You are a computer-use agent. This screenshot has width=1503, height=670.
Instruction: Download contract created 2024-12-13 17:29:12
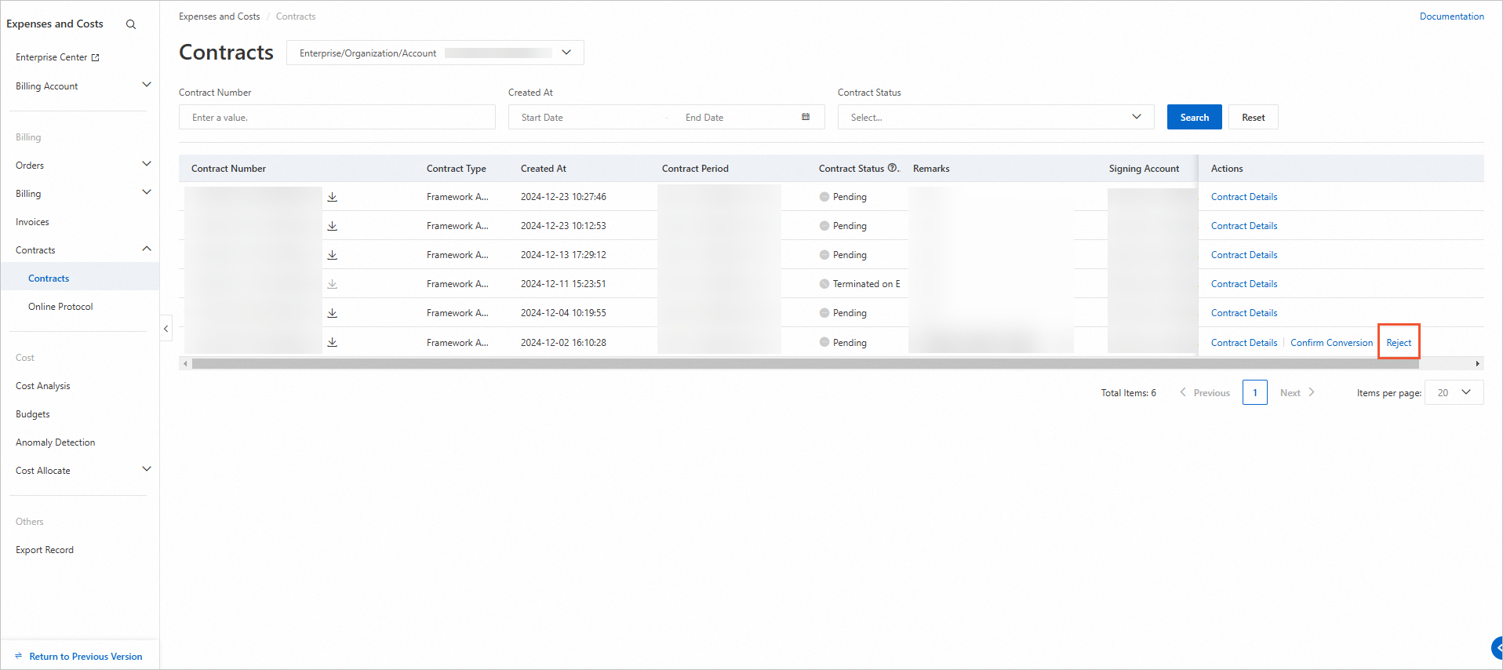(x=333, y=255)
